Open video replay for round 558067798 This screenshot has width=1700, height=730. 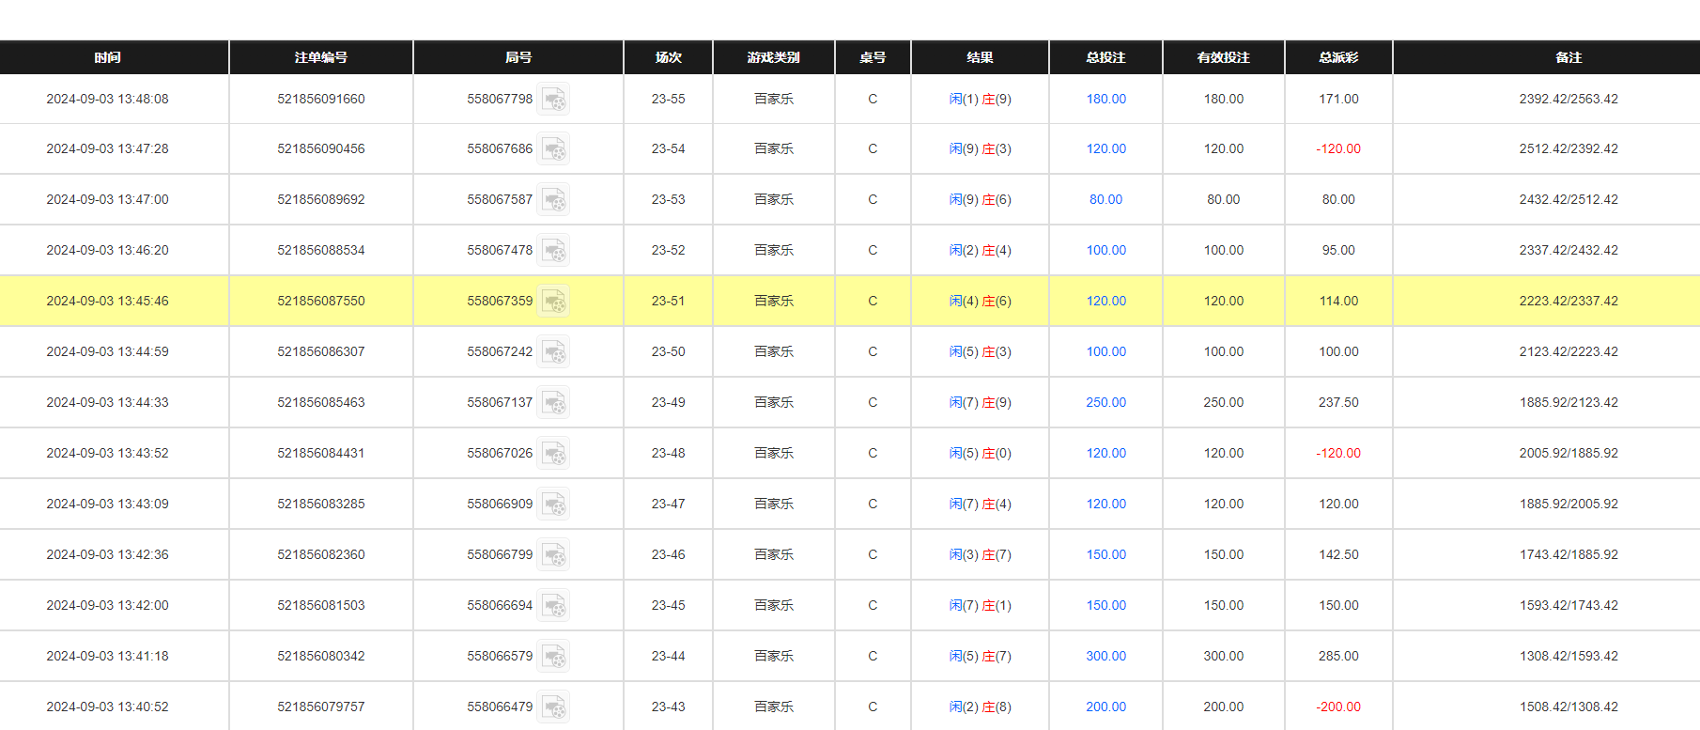pos(553,100)
